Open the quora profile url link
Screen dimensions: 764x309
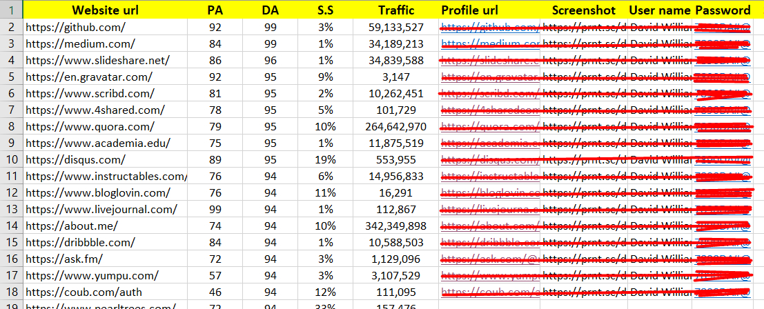(490, 126)
